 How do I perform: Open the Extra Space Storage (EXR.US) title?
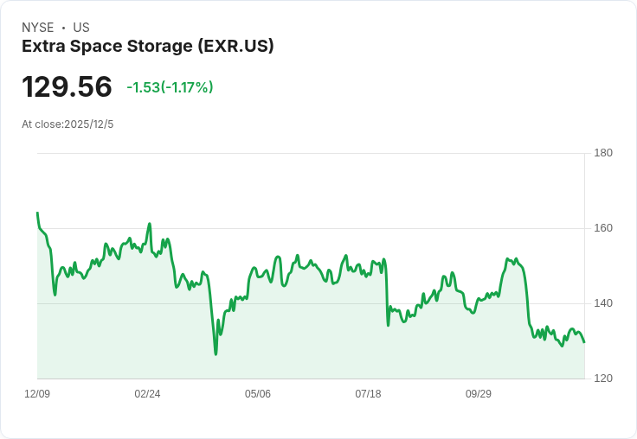pos(148,47)
